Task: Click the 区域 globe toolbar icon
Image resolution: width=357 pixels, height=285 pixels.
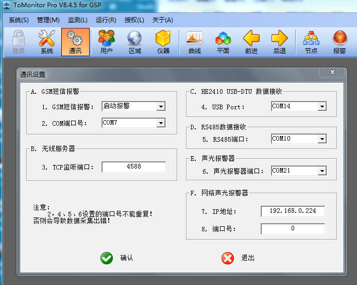Action: tap(134, 41)
